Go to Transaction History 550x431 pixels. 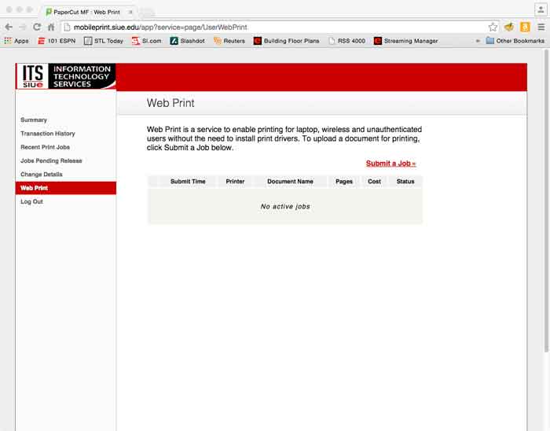coord(48,134)
